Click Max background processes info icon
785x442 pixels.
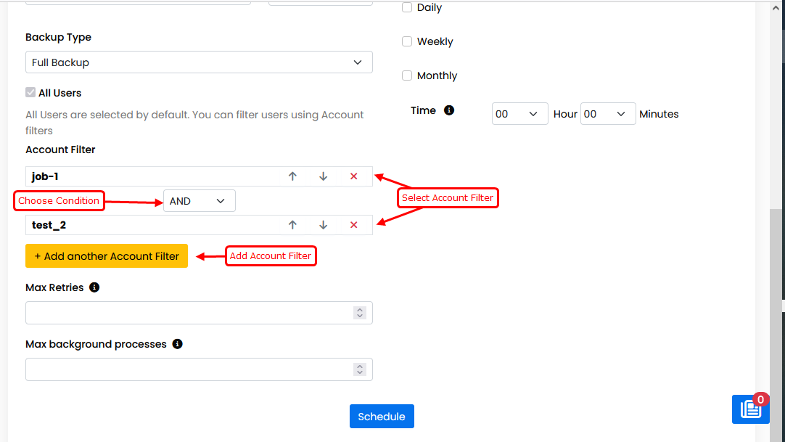(x=178, y=344)
